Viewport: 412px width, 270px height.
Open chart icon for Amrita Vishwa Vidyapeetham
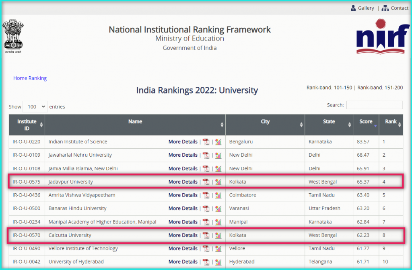click(x=218, y=195)
